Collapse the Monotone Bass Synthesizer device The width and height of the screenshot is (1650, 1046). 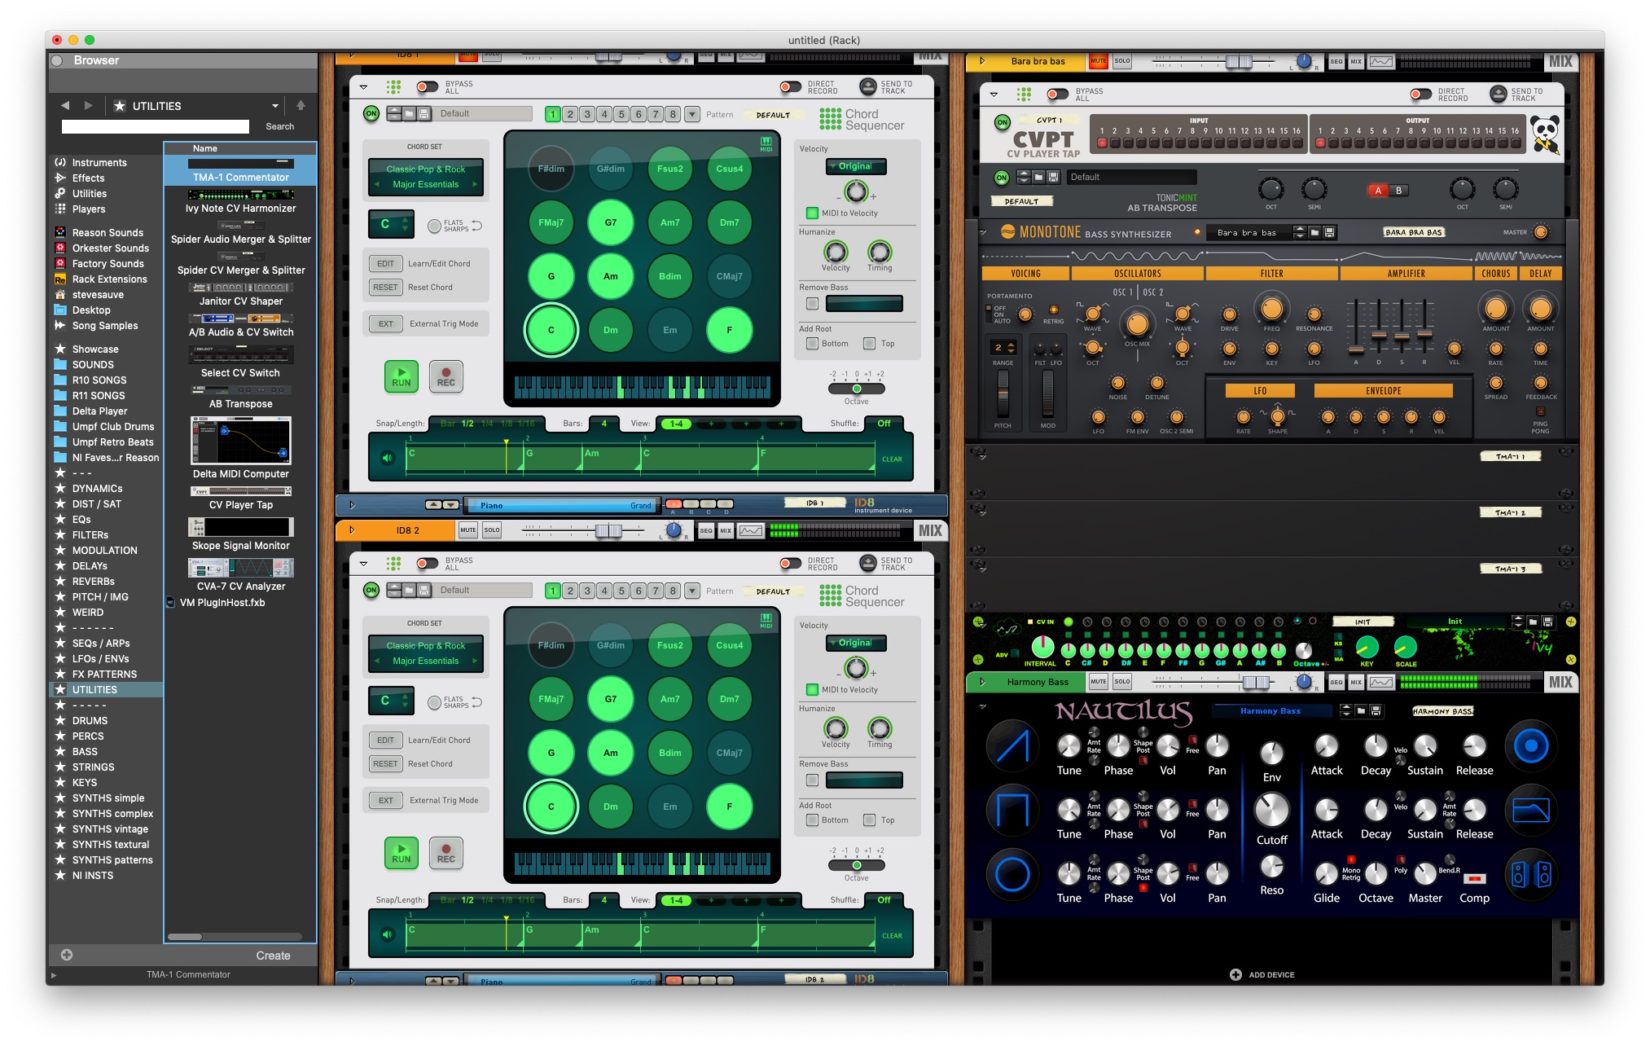pos(983,233)
